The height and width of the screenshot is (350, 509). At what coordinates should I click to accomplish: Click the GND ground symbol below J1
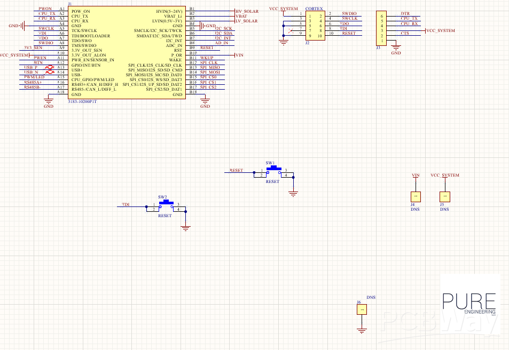(x=48, y=101)
